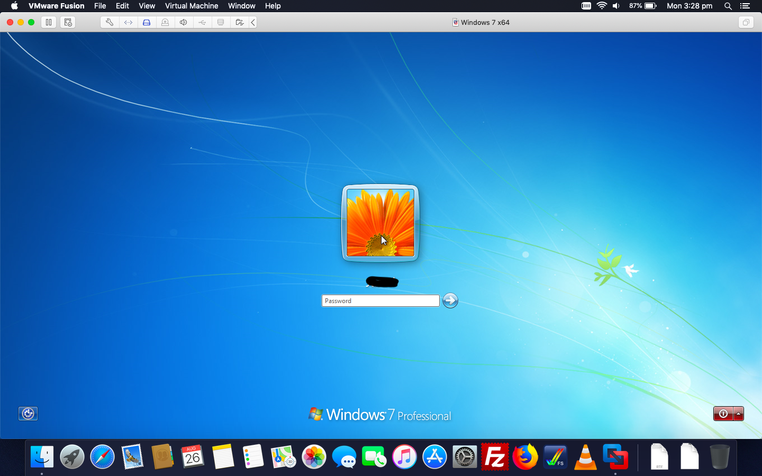Open System Preferences from the Dock

coord(465,456)
